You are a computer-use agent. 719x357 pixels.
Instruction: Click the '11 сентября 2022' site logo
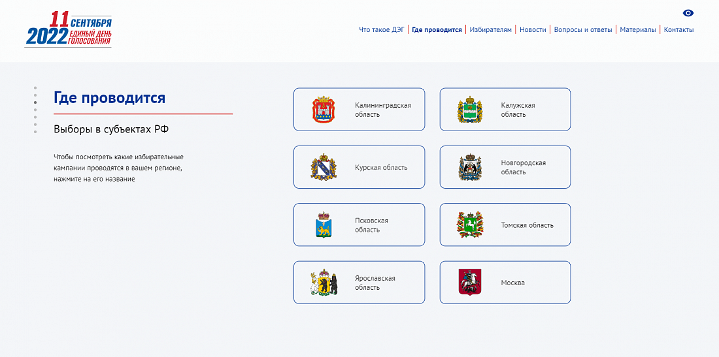[68, 29]
